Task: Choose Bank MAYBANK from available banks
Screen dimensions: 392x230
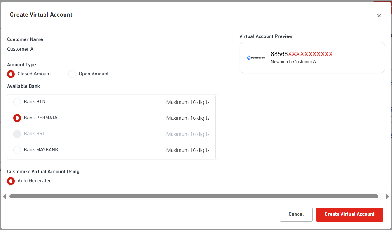Action: [17, 150]
